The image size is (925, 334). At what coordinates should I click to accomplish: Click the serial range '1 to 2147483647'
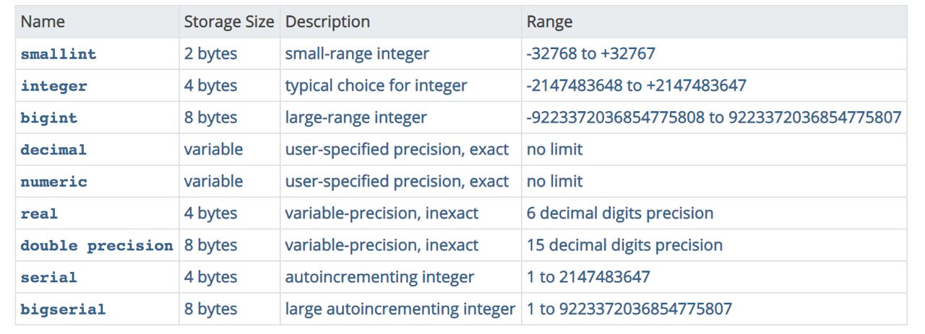588,277
